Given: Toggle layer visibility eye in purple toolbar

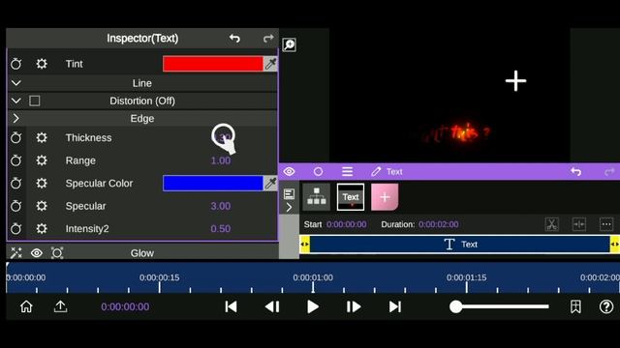Looking at the screenshot, I should 289,172.
